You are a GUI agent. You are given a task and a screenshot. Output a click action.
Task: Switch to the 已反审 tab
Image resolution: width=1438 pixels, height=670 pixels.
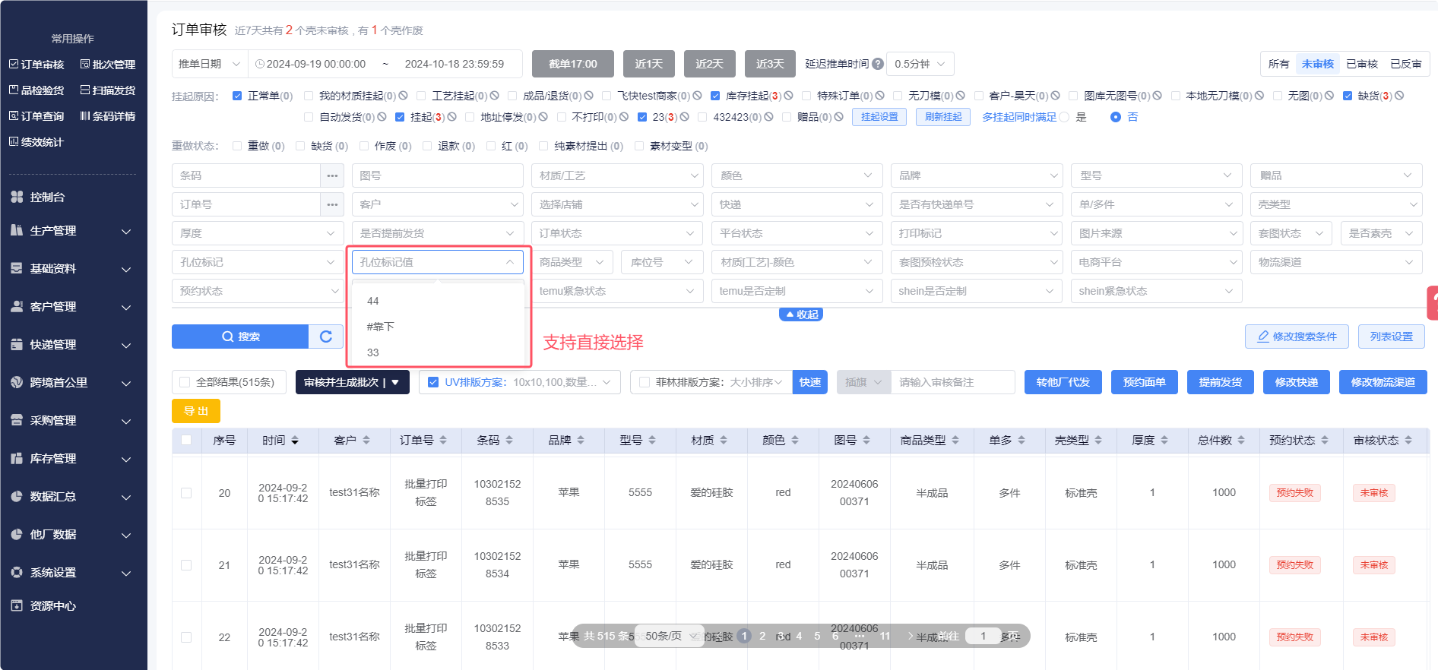(x=1406, y=64)
